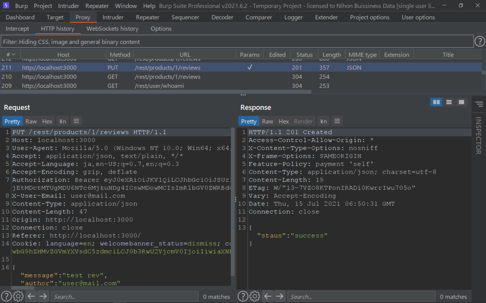Select history row 210 GET reviews
The height and width of the screenshot is (303, 486).
tap(241, 77)
